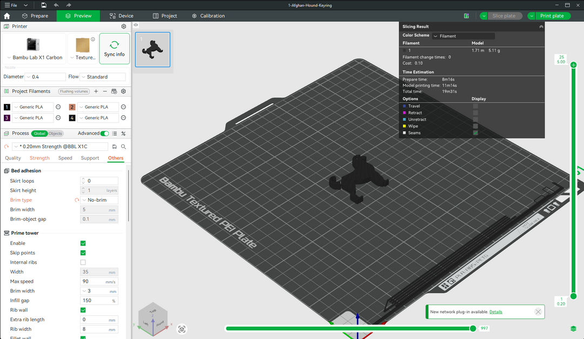584x339 pixels.
Task: Click the Save project icon
Action: (x=44, y=5)
